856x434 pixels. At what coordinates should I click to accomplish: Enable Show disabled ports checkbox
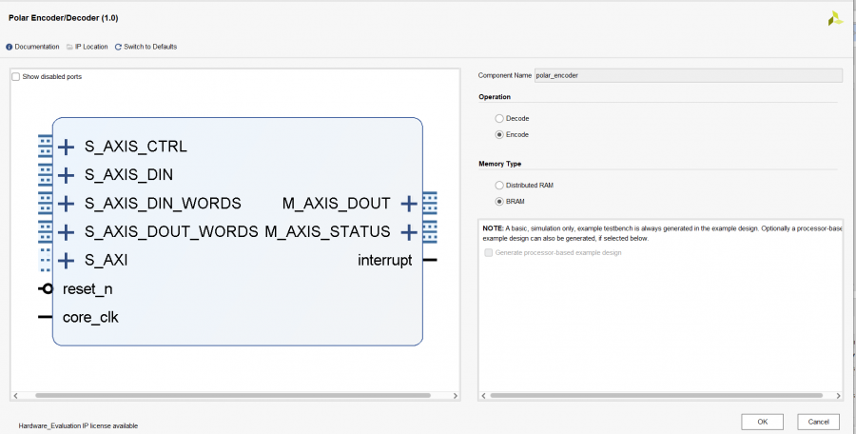point(15,76)
